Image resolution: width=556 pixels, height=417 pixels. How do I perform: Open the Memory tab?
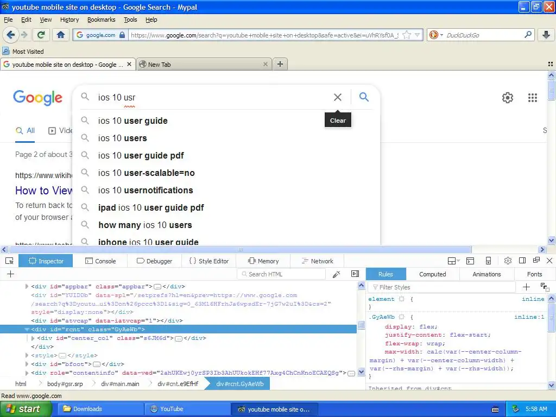(x=263, y=261)
